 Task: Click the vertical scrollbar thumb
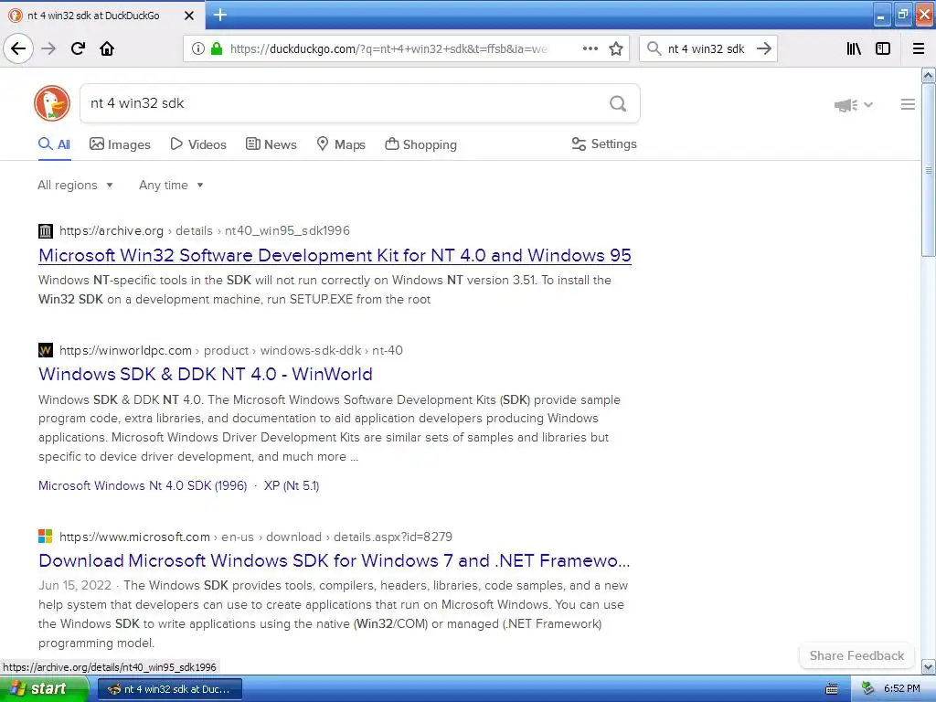[929, 170]
